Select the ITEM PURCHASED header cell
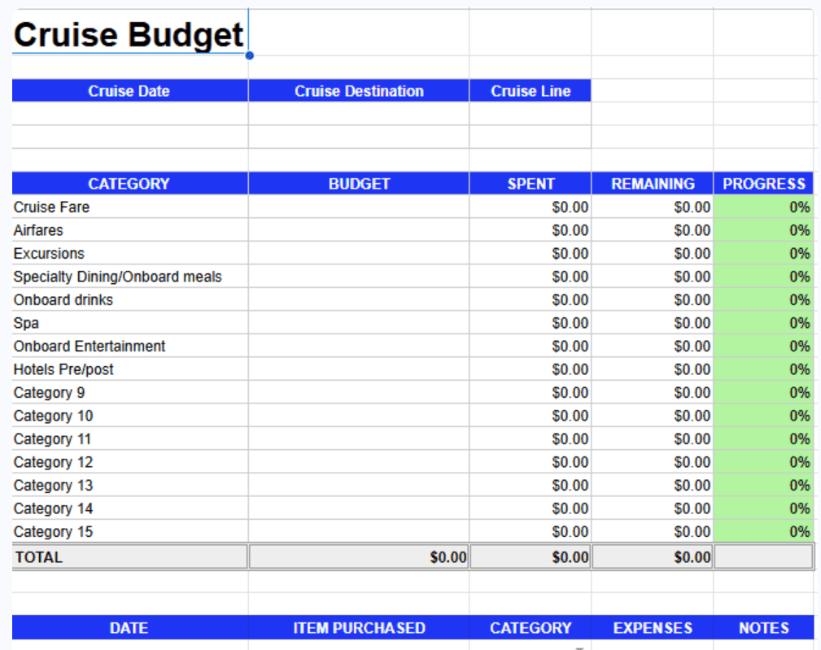The width and height of the screenshot is (821, 650). point(358,627)
